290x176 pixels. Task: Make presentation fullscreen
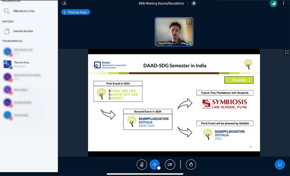coord(287,52)
